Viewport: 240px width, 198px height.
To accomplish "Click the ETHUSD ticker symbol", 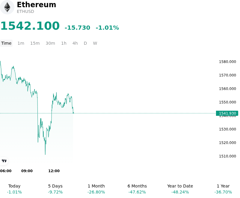I will pyautogui.click(x=25, y=11).
